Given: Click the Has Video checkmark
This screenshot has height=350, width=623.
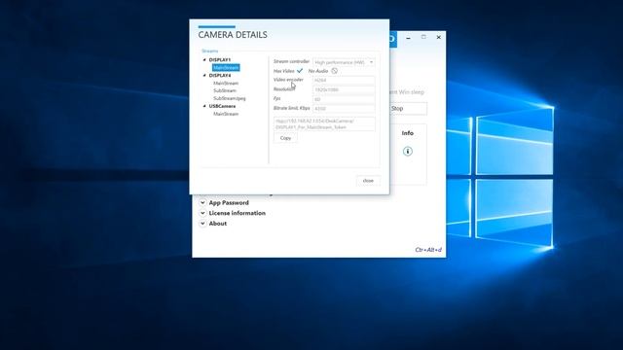Looking at the screenshot, I should 300,71.
